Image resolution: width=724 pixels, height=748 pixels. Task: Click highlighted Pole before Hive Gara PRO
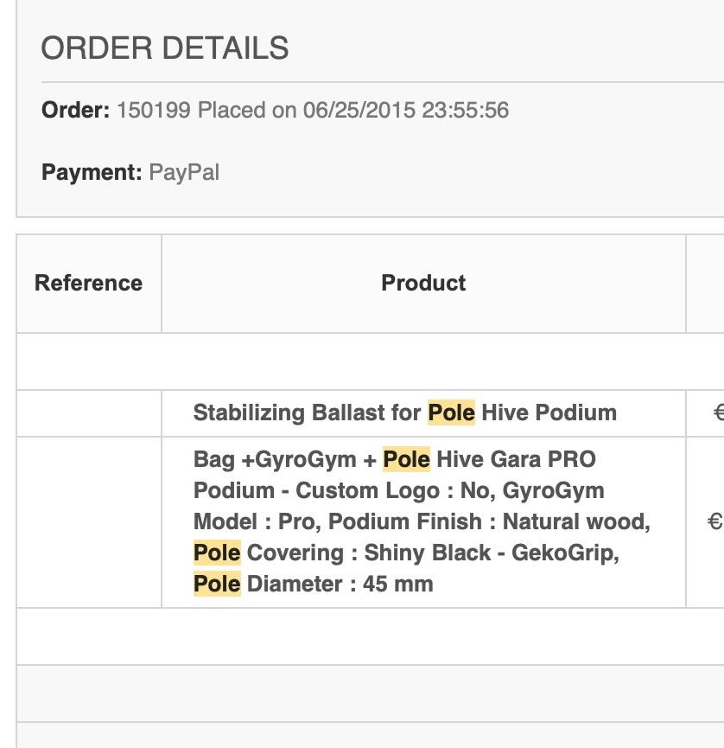406,459
